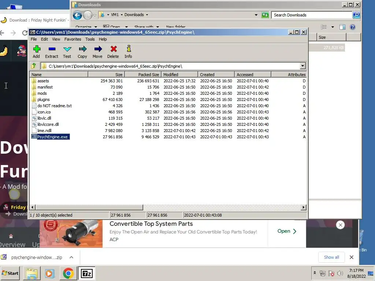This screenshot has width=375, height=281.
Task: Open the File menu in 7-Zip
Action: point(34,39)
